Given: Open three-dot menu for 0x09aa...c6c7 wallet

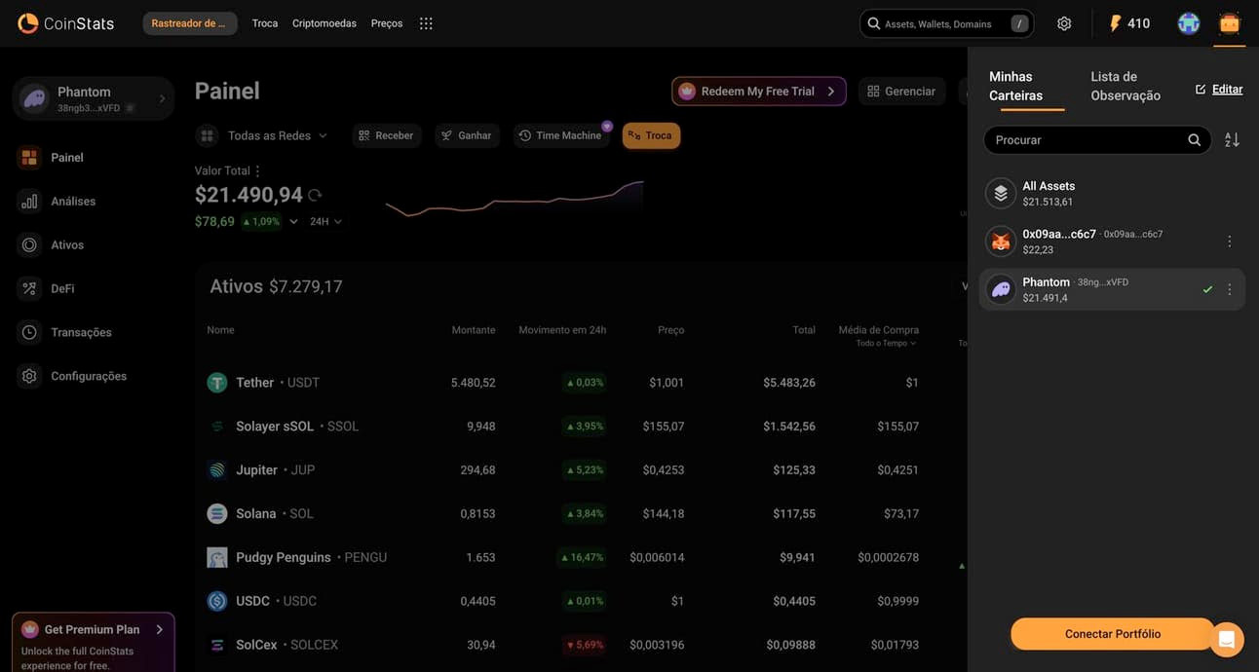Looking at the screenshot, I should 1230,242.
